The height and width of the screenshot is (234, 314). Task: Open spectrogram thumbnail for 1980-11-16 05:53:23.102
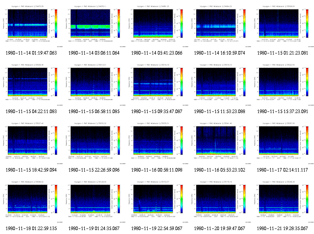click(220, 143)
